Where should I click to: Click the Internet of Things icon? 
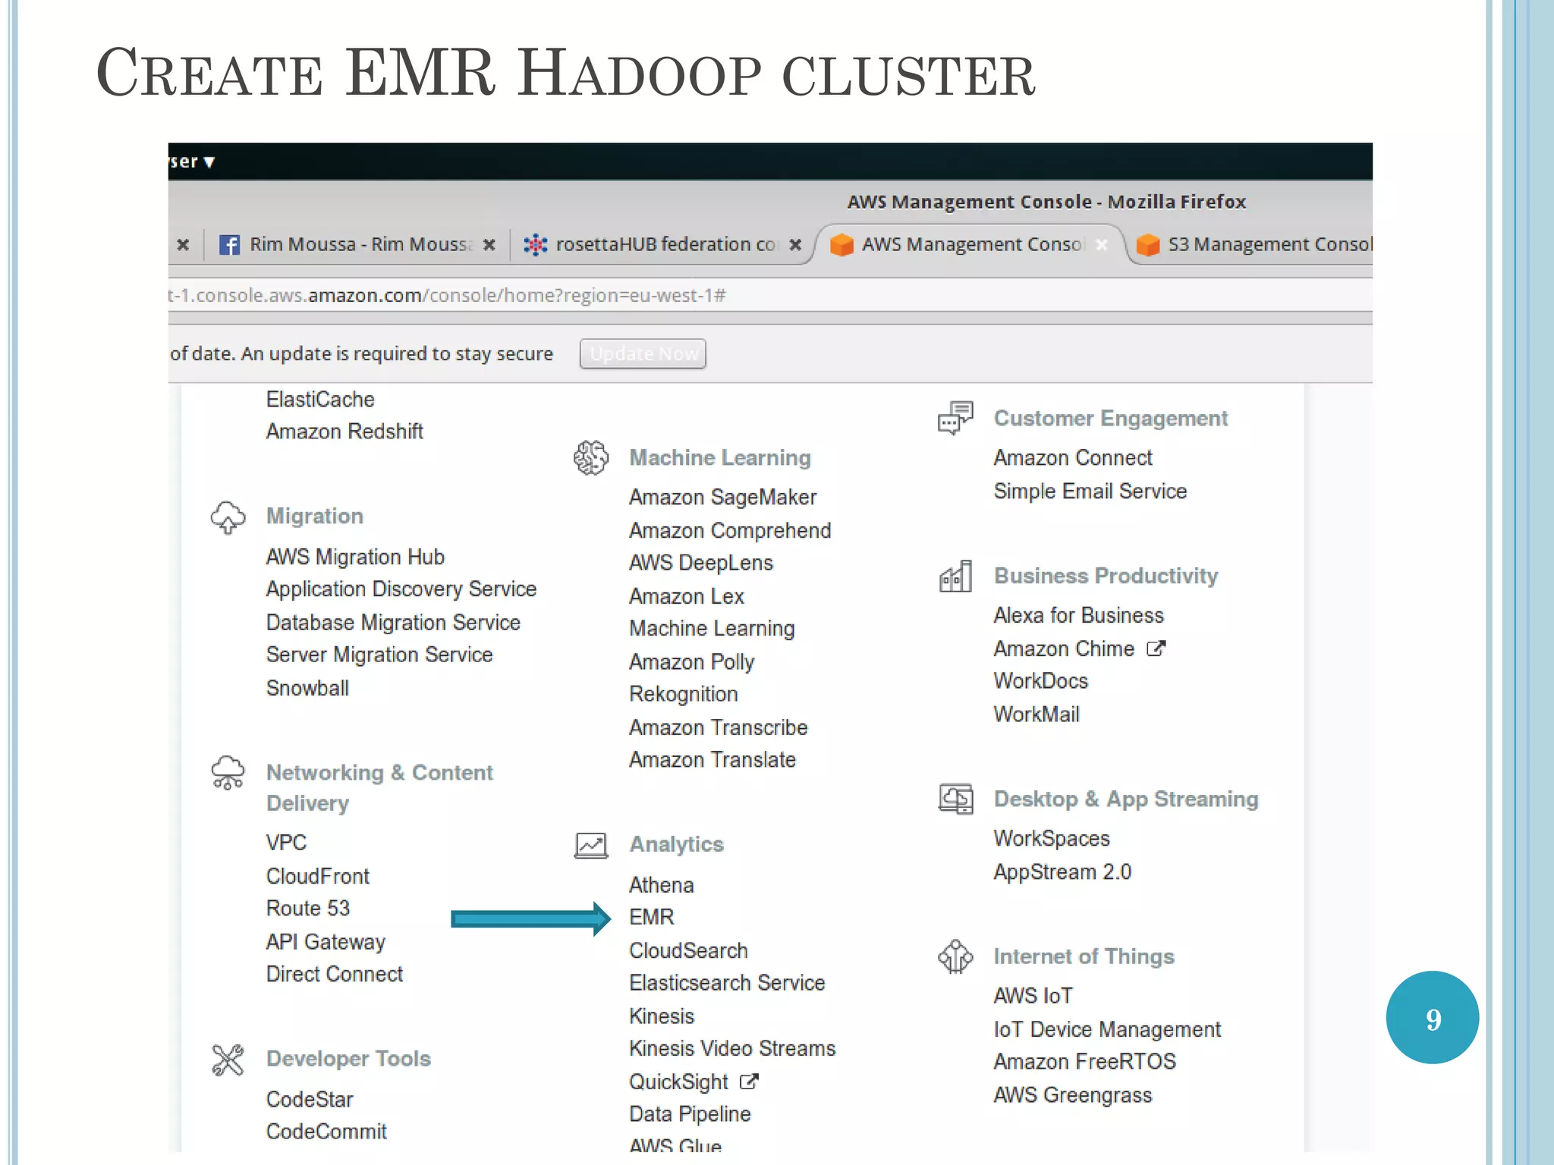point(955,956)
